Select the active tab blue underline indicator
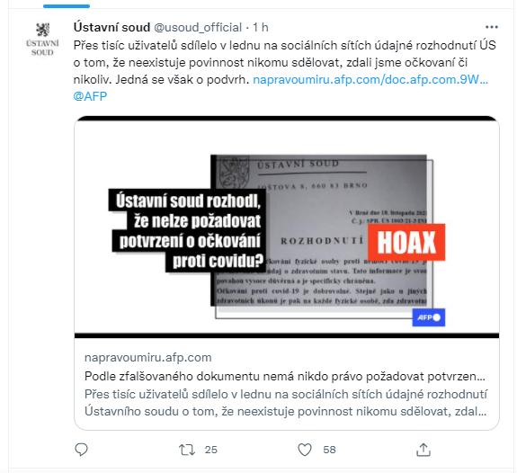517x473 pixels. [x=67, y=6]
